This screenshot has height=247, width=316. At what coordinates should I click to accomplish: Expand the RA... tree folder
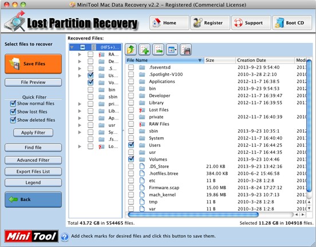[x=80, y=54]
